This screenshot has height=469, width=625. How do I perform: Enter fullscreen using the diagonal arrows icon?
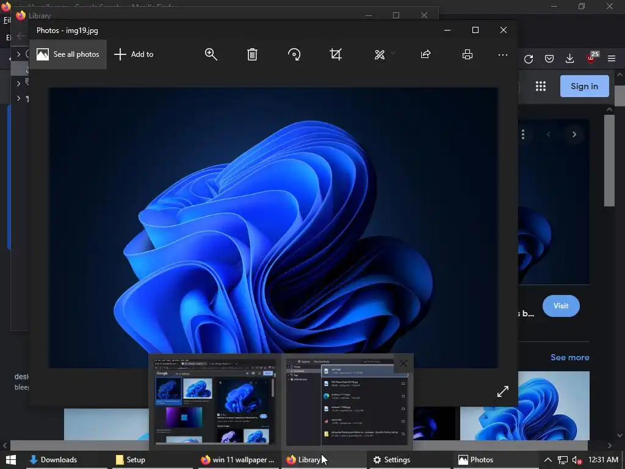(503, 391)
